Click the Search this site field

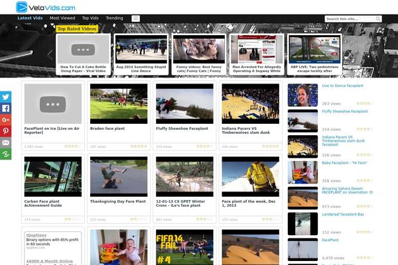pyautogui.click(x=353, y=19)
